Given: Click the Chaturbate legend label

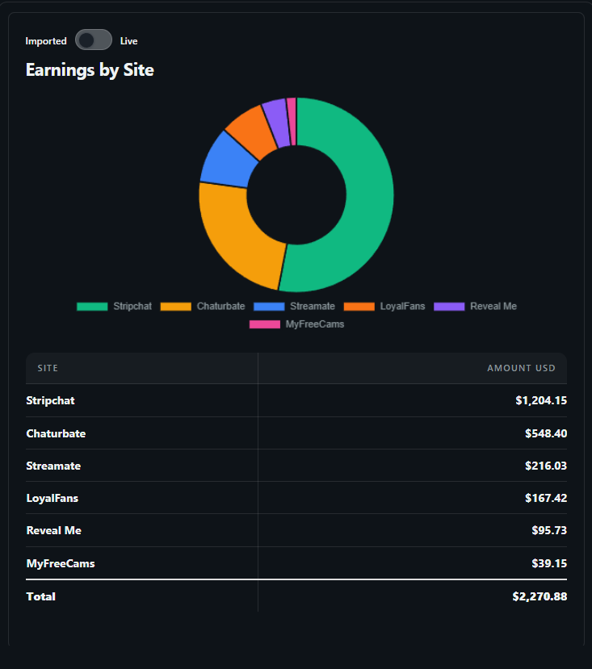Looking at the screenshot, I should [x=220, y=307].
